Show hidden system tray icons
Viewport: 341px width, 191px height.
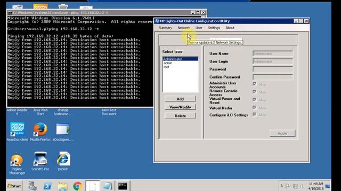[x=281, y=186]
